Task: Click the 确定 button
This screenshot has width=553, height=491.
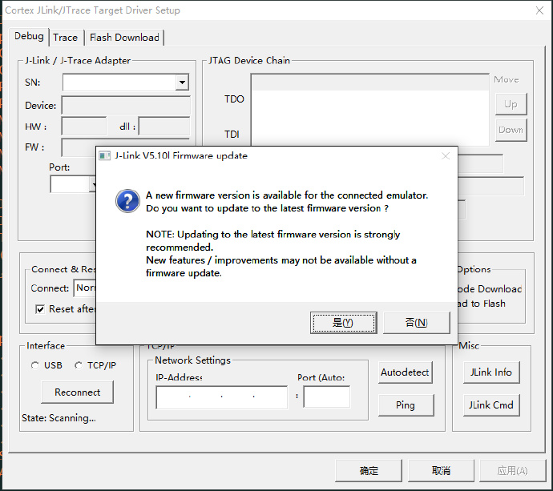Action: [369, 470]
